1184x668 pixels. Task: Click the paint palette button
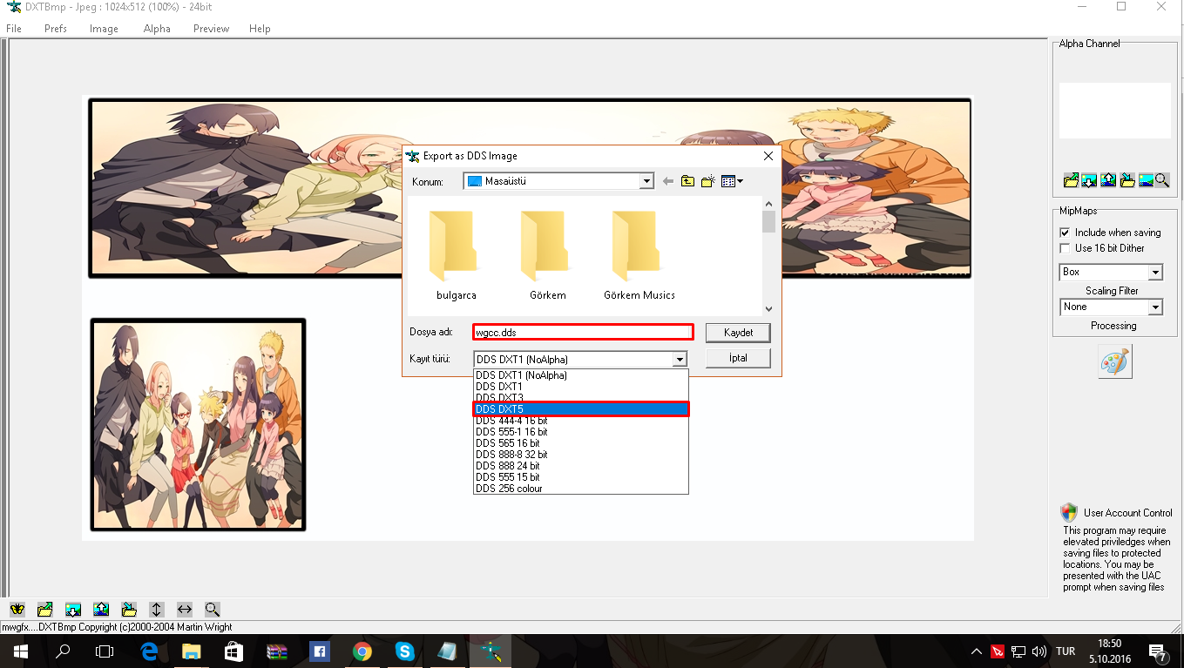pyautogui.click(x=1114, y=361)
